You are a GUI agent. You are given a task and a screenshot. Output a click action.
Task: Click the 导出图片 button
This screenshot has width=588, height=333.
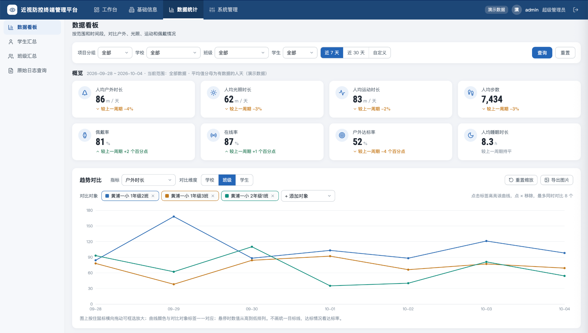557,180
